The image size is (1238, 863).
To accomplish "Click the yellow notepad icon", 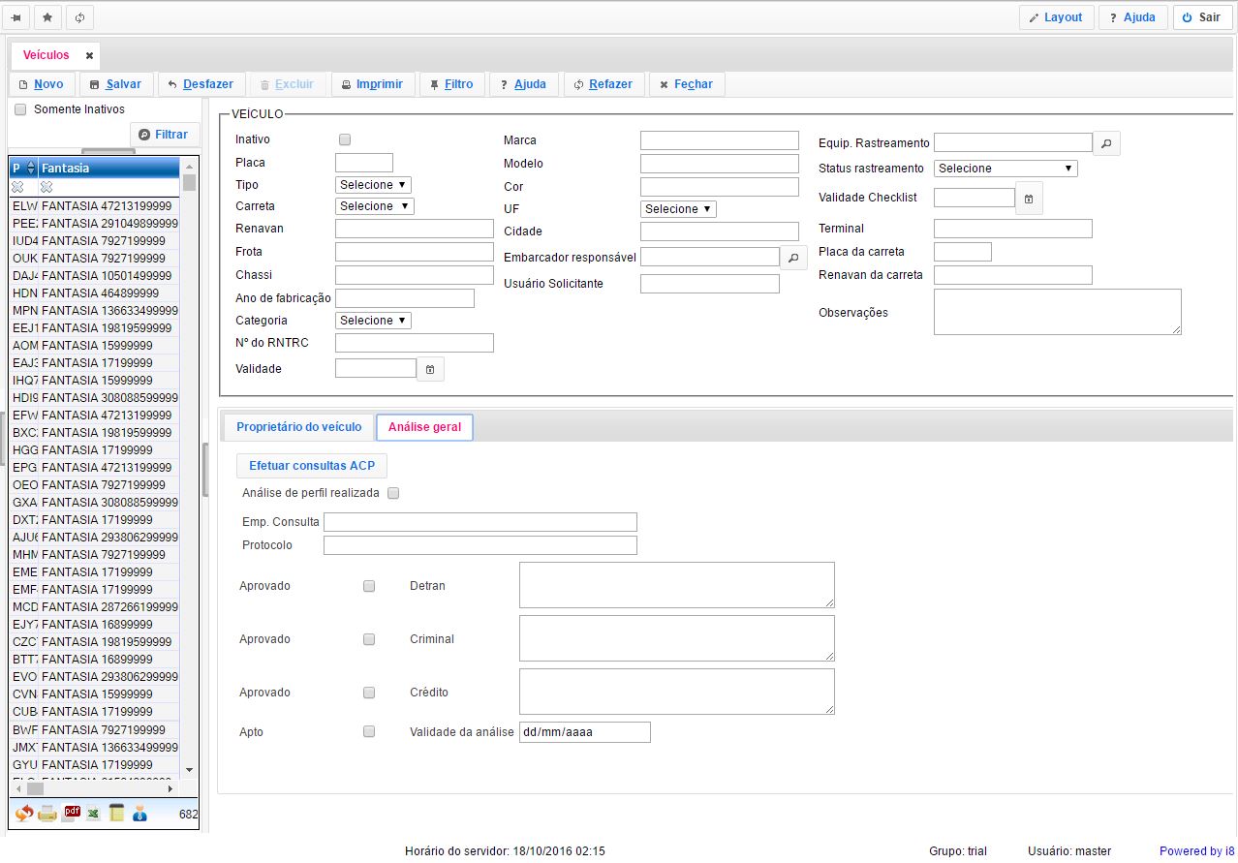I will point(117,813).
